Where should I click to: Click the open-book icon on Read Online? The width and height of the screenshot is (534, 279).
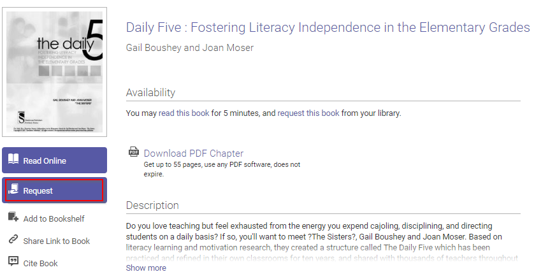(x=13, y=159)
